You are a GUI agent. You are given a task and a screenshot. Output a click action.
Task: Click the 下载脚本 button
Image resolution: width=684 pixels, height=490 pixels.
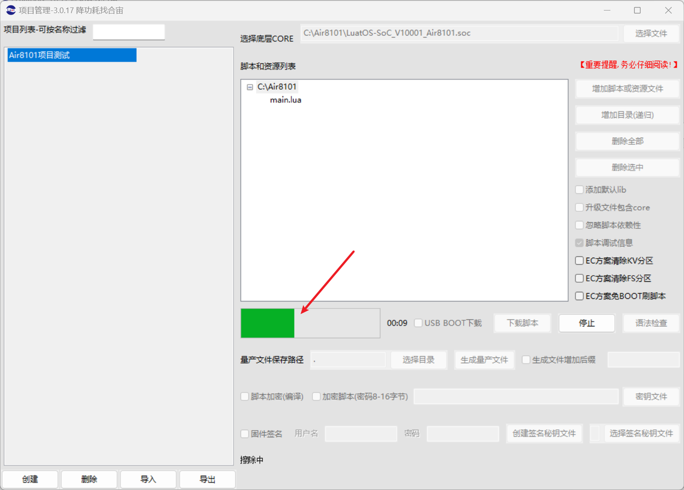pyautogui.click(x=522, y=323)
